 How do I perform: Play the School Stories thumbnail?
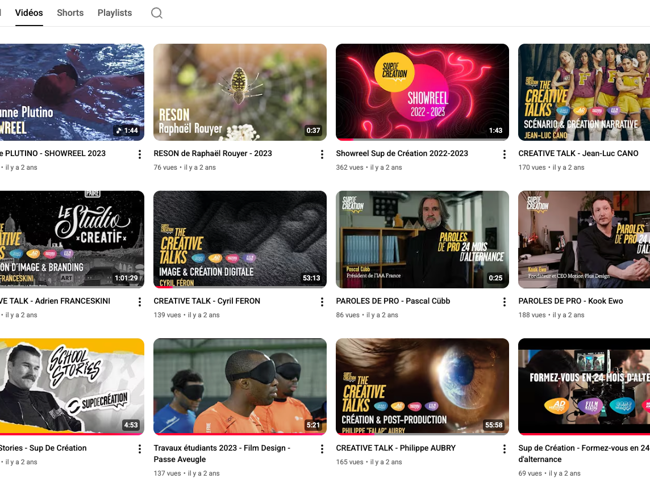(x=72, y=387)
